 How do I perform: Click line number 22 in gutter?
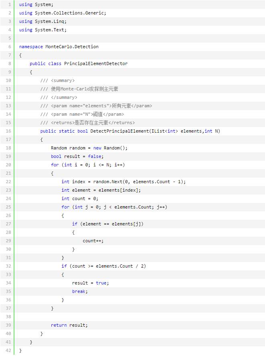coord(8,182)
